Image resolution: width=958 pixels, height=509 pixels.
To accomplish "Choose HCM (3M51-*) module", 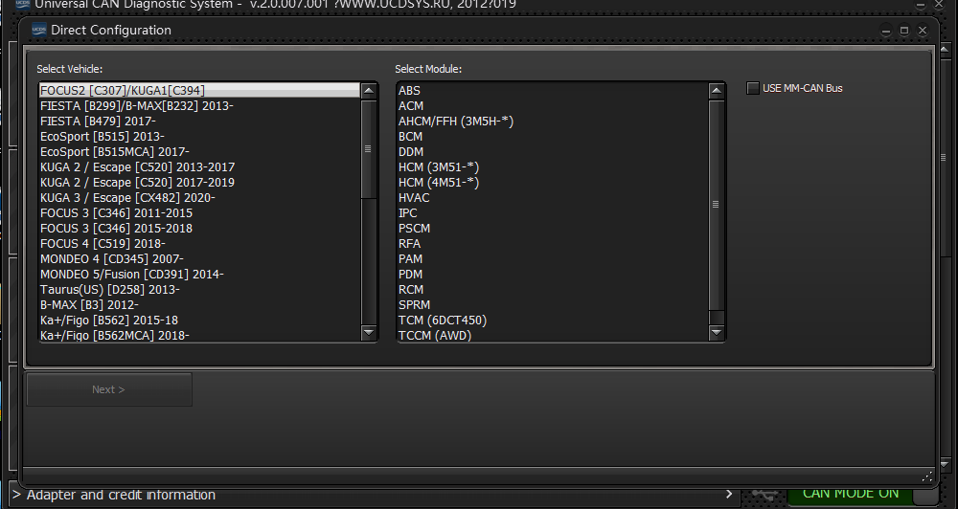I will [x=553, y=166].
